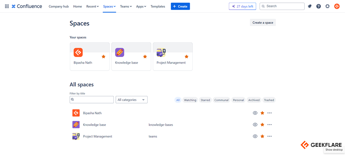Click Knowledge base row icon in All spaces
The height and width of the screenshot is (156, 345).
click(x=76, y=125)
